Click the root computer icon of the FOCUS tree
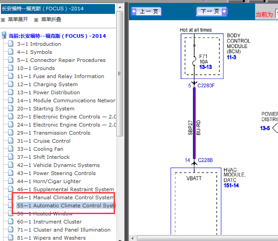The image size is (278, 241). coord(4,35)
